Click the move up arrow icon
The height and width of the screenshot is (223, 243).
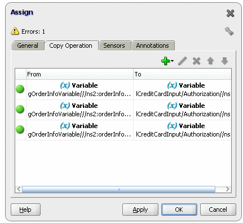(x=210, y=61)
